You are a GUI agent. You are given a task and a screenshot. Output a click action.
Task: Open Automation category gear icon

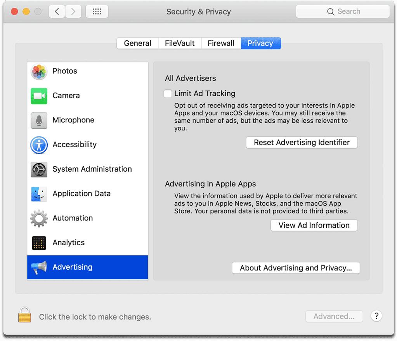[x=39, y=218]
